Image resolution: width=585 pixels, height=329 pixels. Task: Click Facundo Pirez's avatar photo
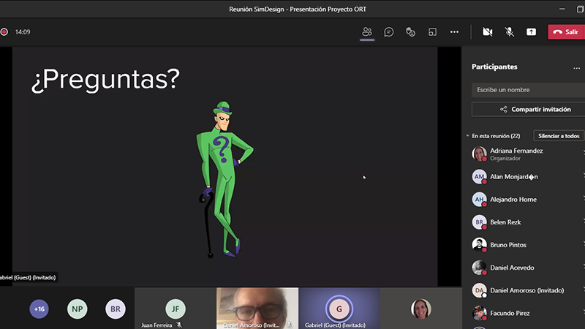click(x=480, y=313)
